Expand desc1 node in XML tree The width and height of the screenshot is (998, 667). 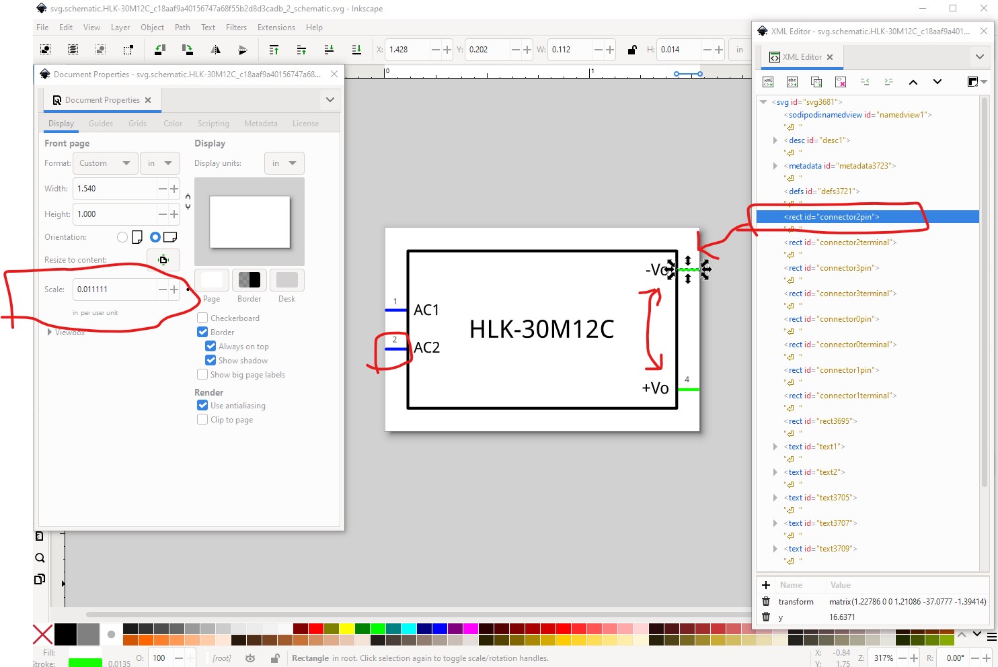pyautogui.click(x=775, y=140)
